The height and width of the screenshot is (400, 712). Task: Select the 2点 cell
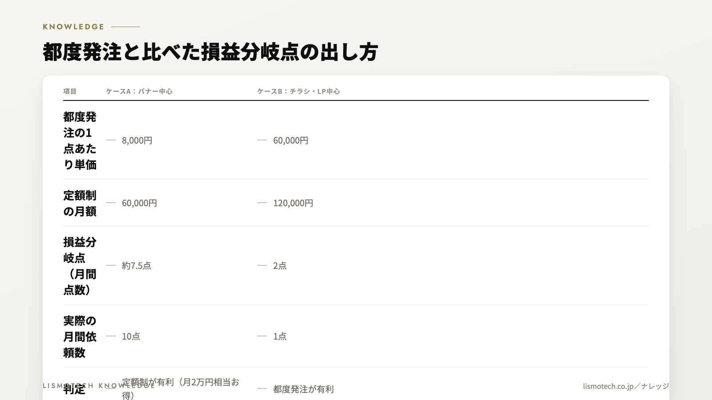coord(280,266)
